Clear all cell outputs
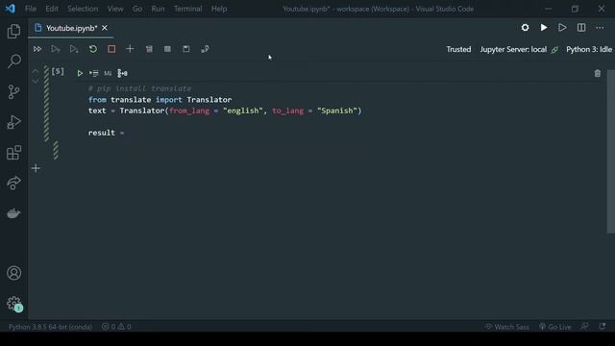 pyautogui.click(x=149, y=49)
